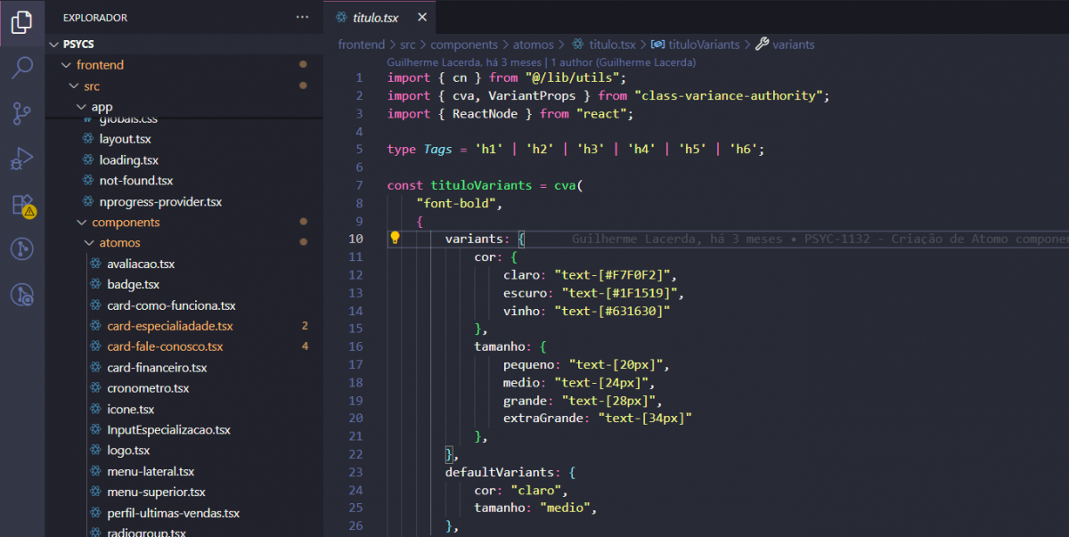Open Explorer's more actions ellipsis menu
Image resolution: width=1069 pixels, height=537 pixels.
[303, 17]
